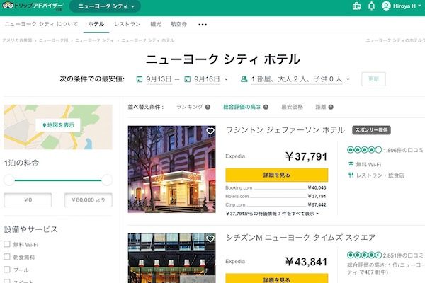Save CitizenM hotel with heart icon
Viewport: 425px width, 283px height.
[x=210, y=238]
